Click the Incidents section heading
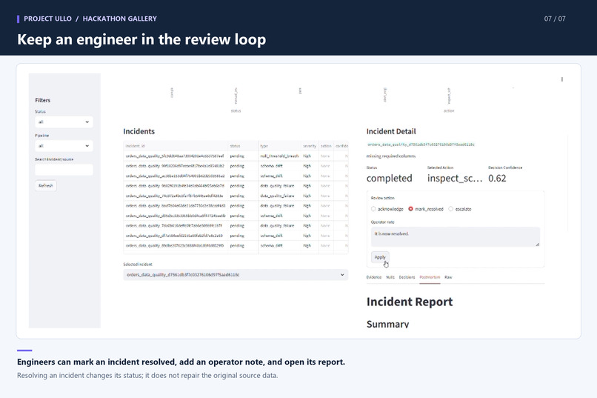The image size is (597, 398). [139, 131]
